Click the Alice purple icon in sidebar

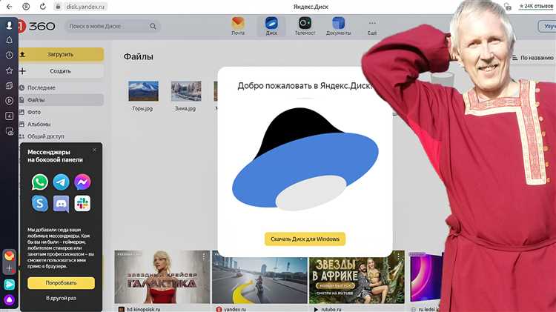tap(10, 300)
